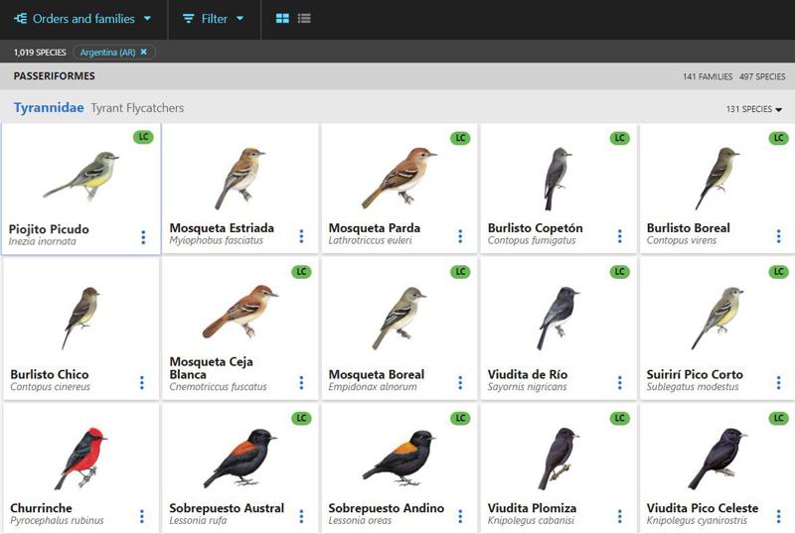Viewport: 795px width, 534px height.
Task: Remove the Argentina (AR) filter chip
Action: [143, 52]
